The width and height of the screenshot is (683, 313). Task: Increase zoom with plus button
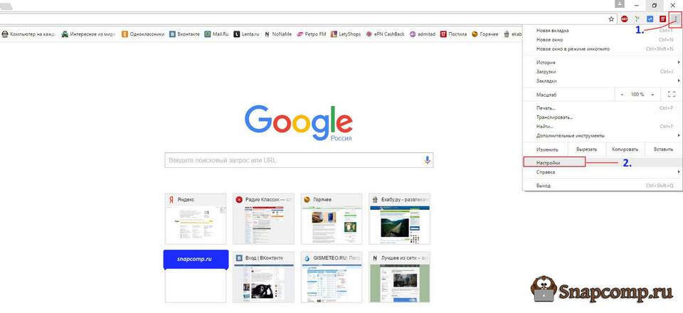[652, 95]
